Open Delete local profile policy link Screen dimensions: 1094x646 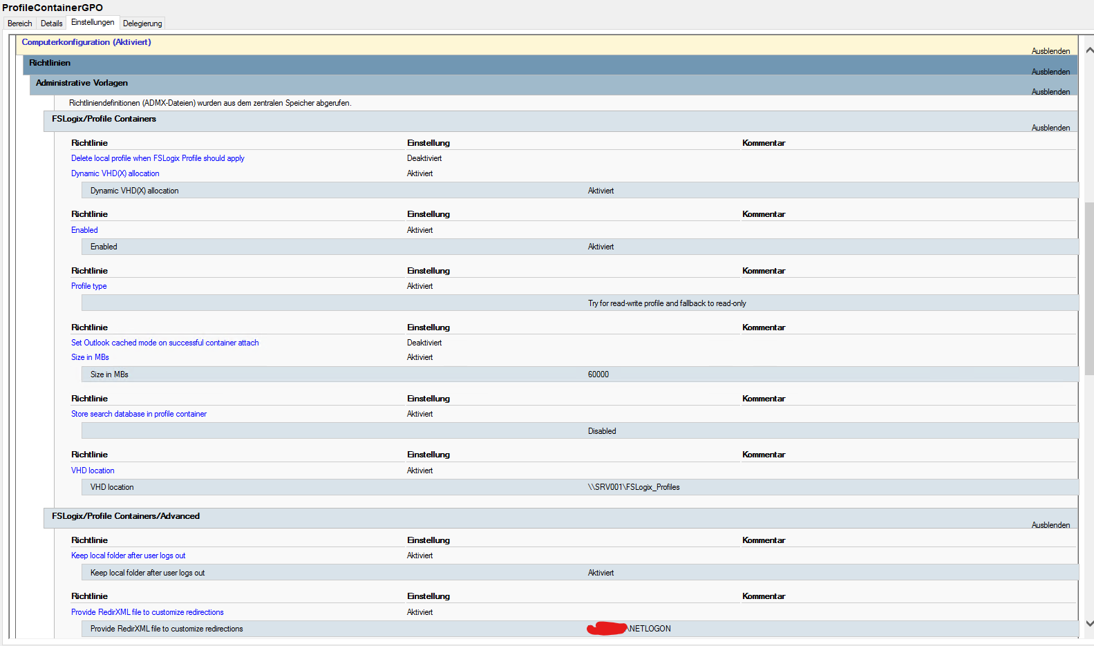(158, 158)
